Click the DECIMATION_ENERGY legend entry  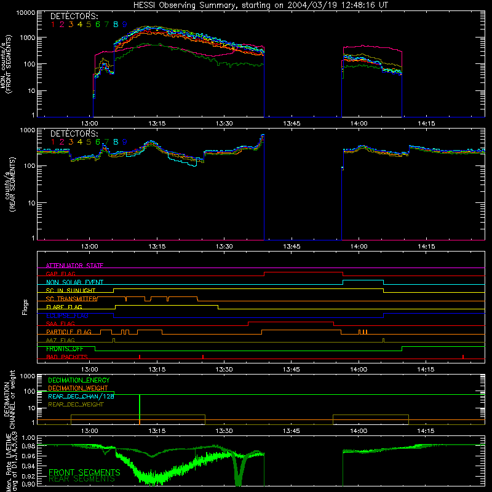click(x=79, y=380)
